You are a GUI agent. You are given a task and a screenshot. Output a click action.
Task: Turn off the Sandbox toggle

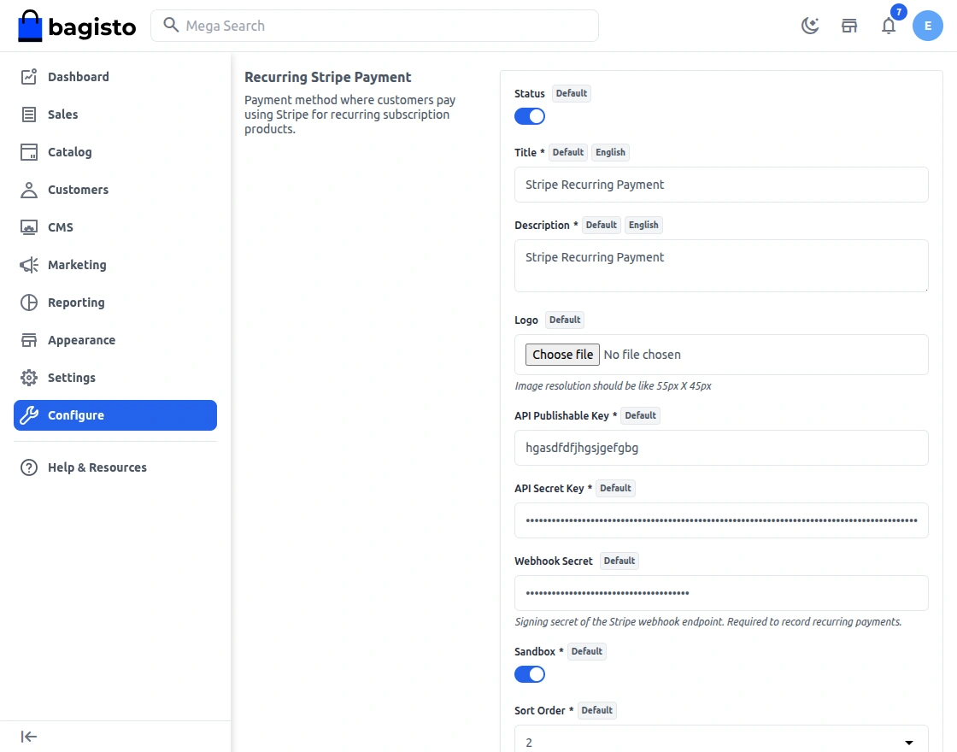point(530,674)
